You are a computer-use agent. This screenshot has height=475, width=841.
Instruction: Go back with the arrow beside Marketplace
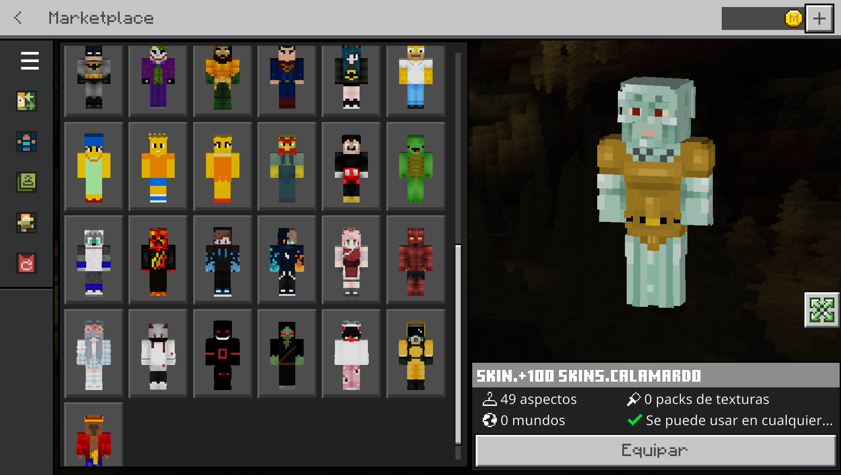tap(18, 18)
